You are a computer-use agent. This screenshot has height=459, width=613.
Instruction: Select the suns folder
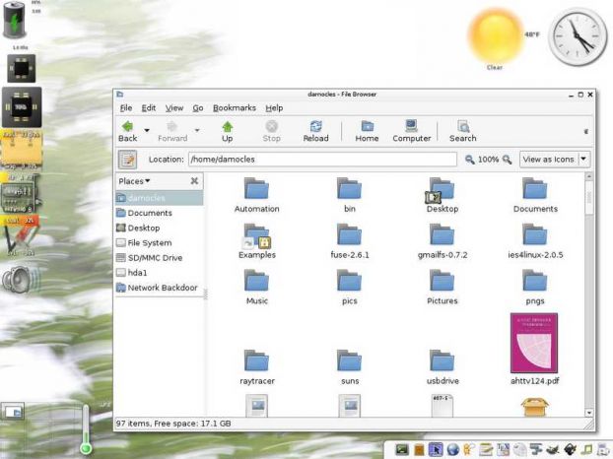tap(349, 367)
